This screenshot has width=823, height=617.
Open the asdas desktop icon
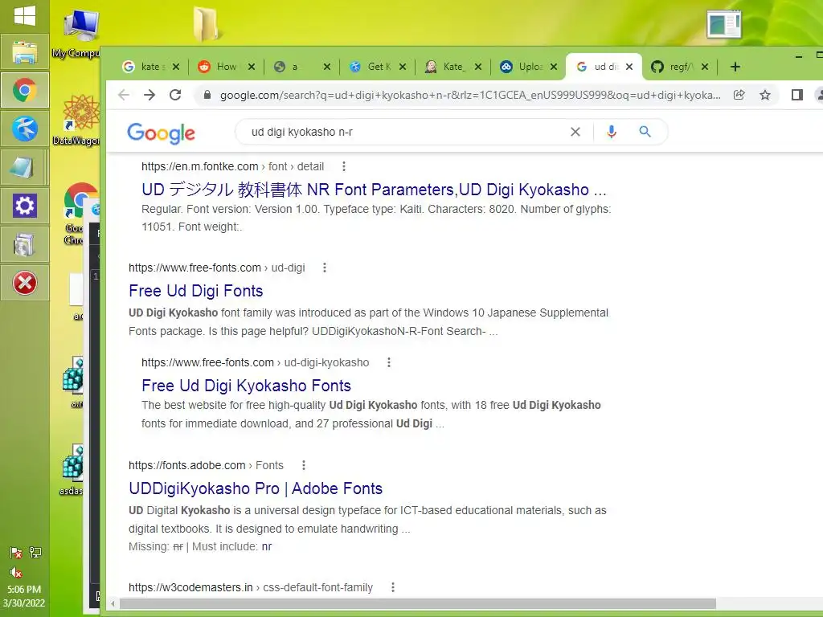click(x=73, y=469)
